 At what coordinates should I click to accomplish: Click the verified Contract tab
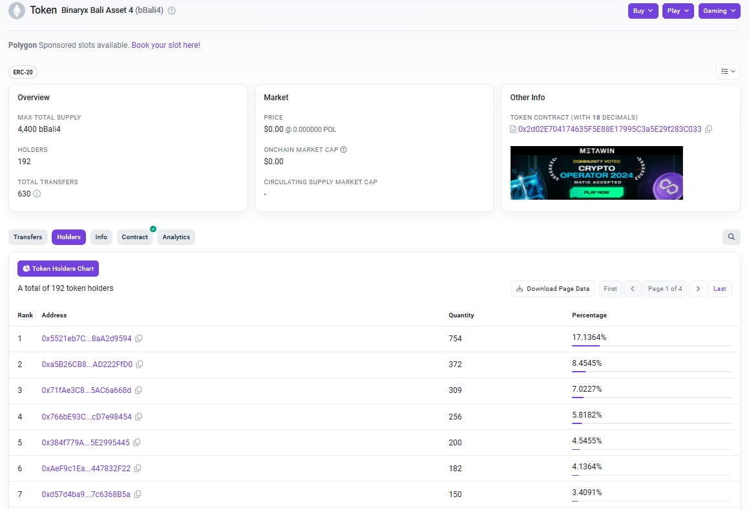(134, 237)
